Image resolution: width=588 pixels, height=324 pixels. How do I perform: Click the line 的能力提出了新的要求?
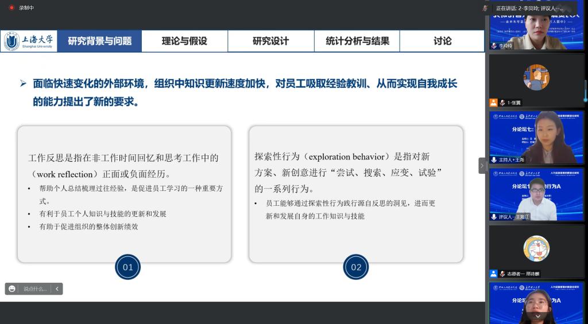coord(86,101)
